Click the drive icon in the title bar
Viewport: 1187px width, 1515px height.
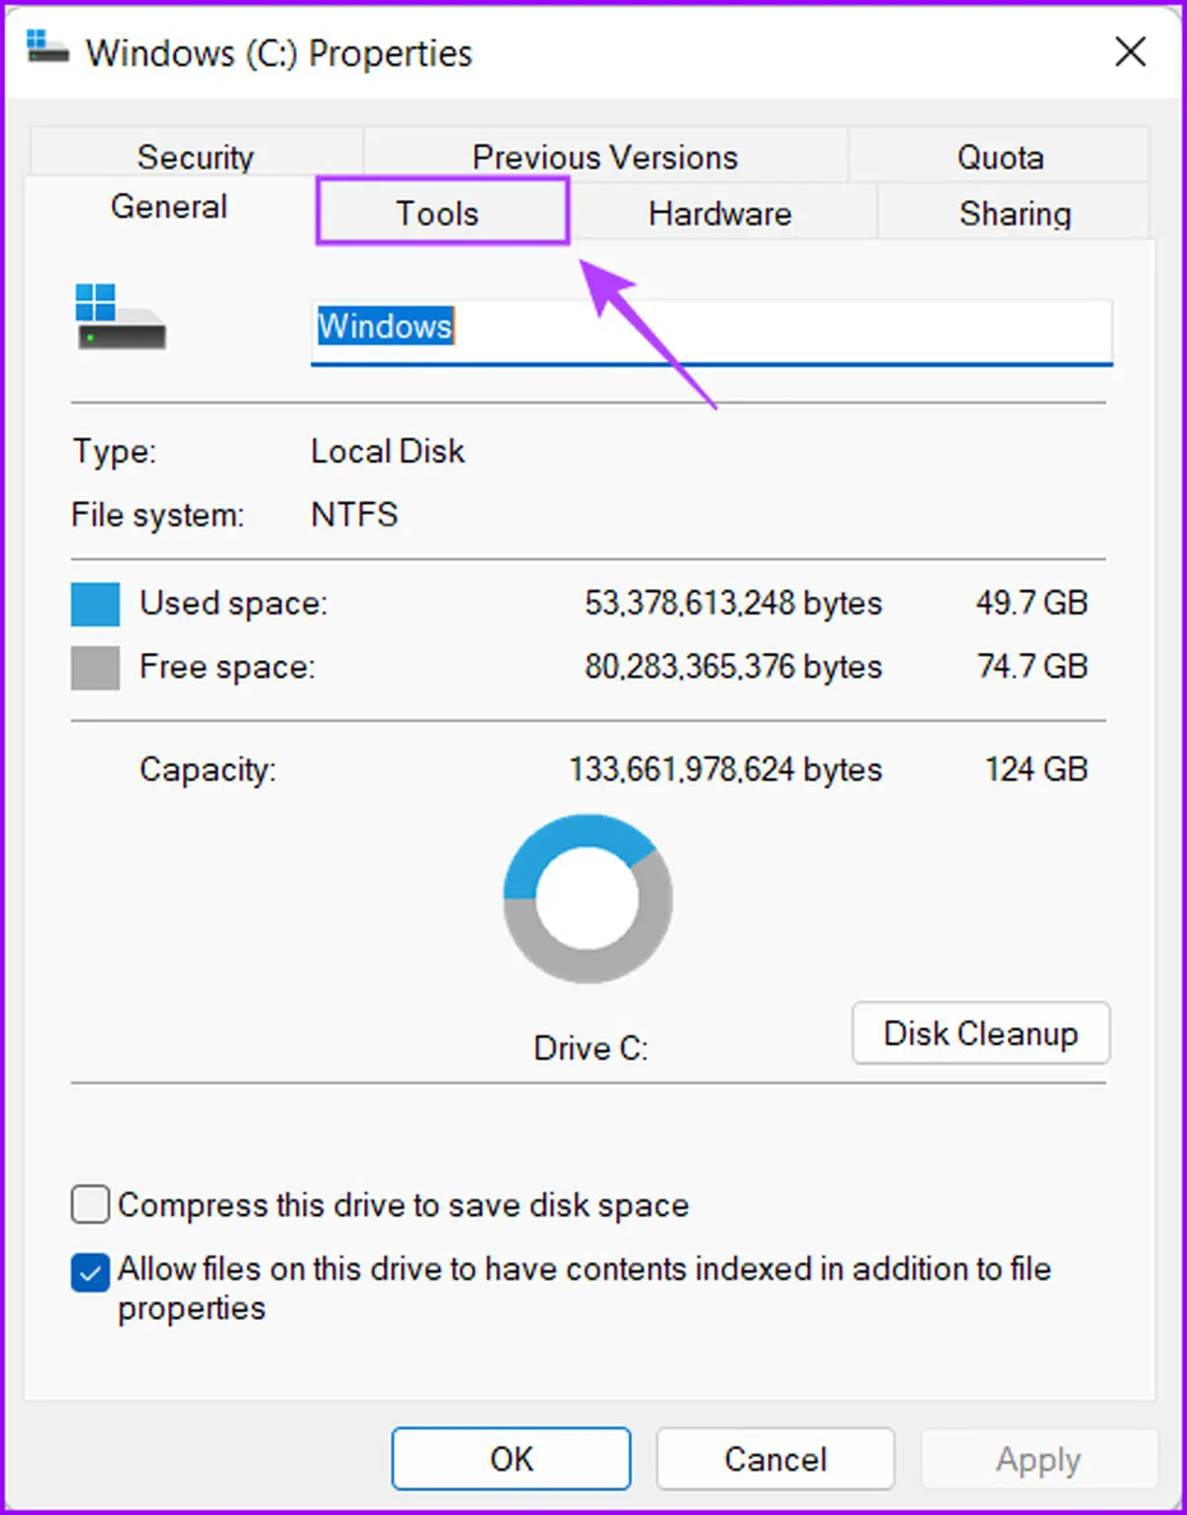(46, 47)
